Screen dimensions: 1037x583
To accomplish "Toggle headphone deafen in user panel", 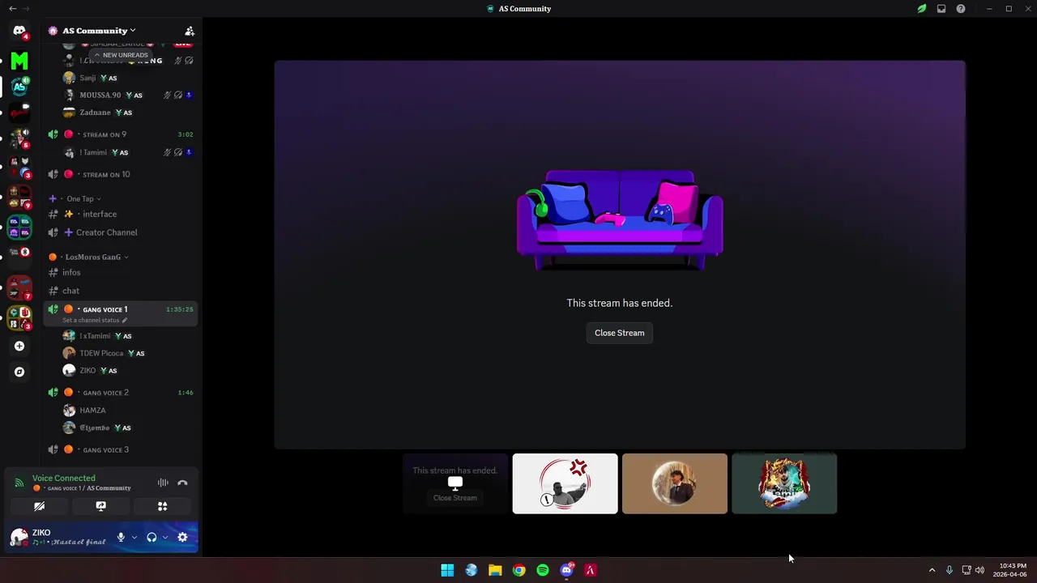I will pyautogui.click(x=151, y=537).
